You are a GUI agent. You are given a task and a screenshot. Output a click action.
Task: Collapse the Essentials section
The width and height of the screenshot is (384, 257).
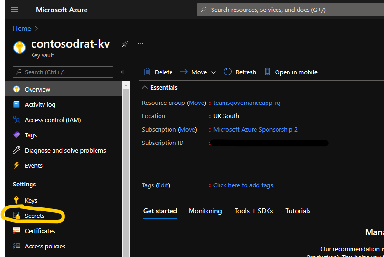tap(145, 87)
